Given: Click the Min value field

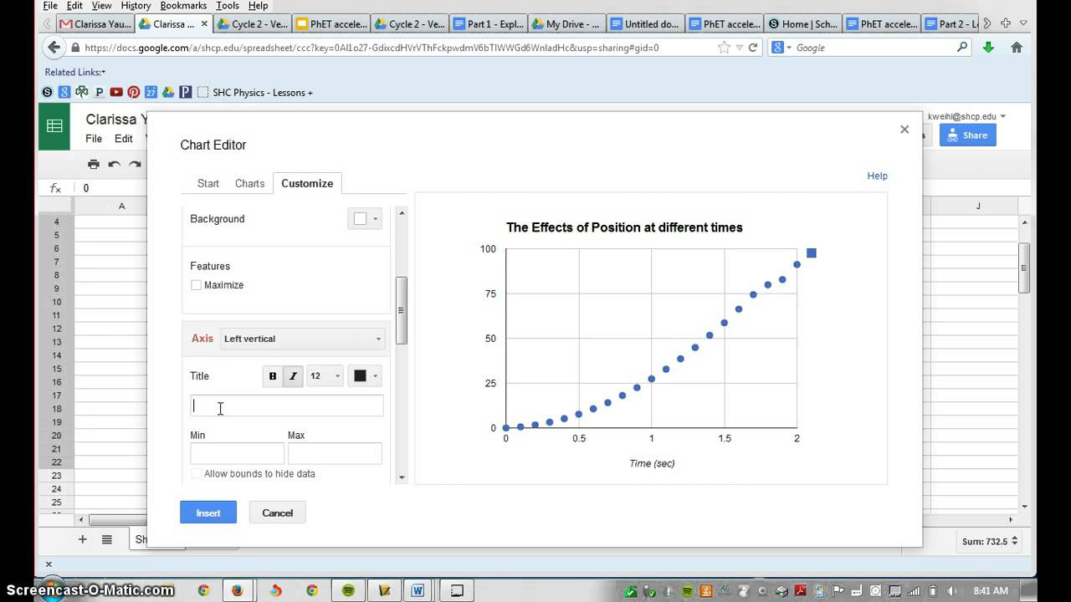Looking at the screenshot, I should coord(238,453).
